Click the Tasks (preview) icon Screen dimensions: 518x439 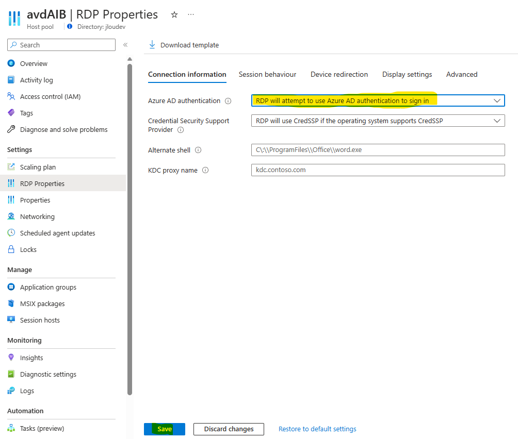(11, 428)
